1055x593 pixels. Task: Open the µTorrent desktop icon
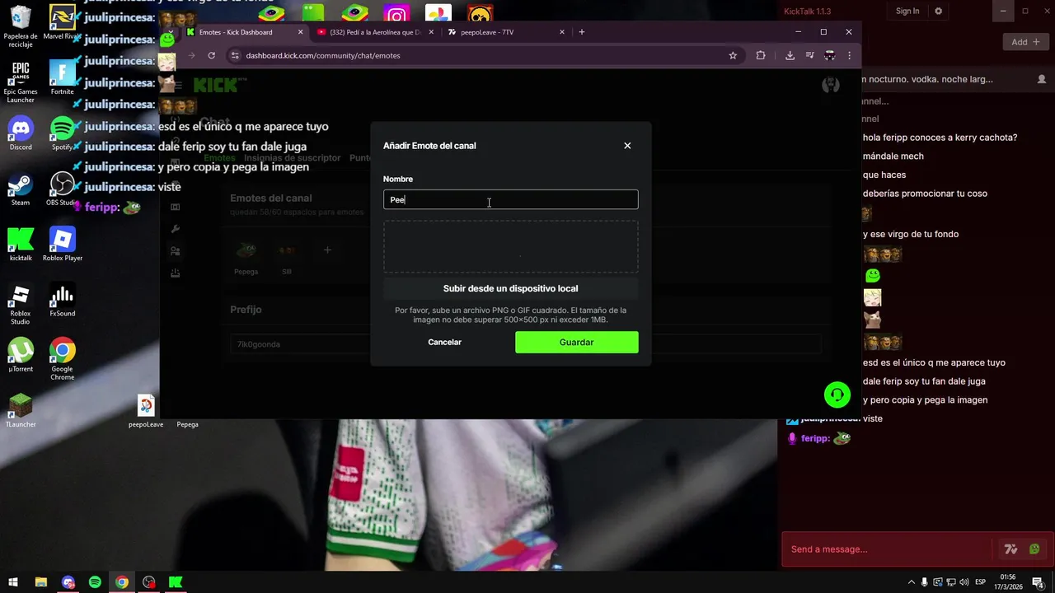[x=21, y=355]
